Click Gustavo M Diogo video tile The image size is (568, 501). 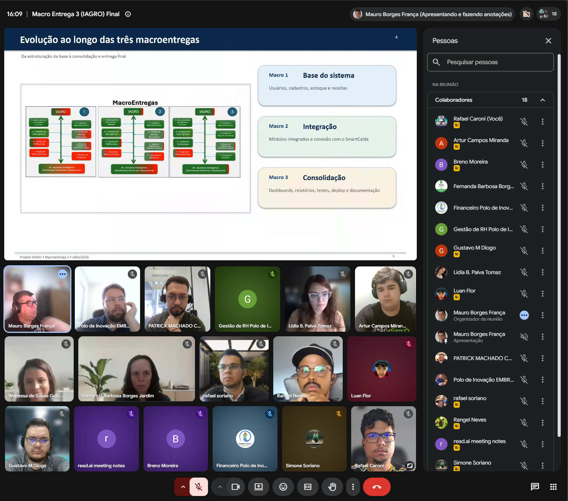tap(37, 439)
